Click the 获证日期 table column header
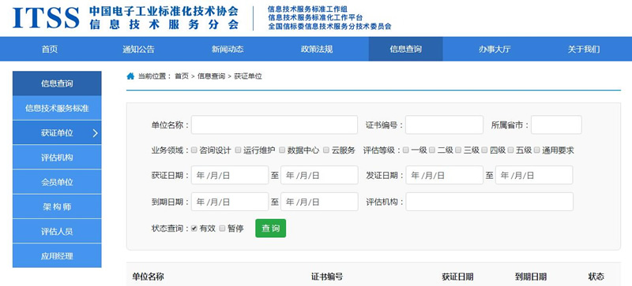This screenshot has width=632, height=286. pos(457,277)
